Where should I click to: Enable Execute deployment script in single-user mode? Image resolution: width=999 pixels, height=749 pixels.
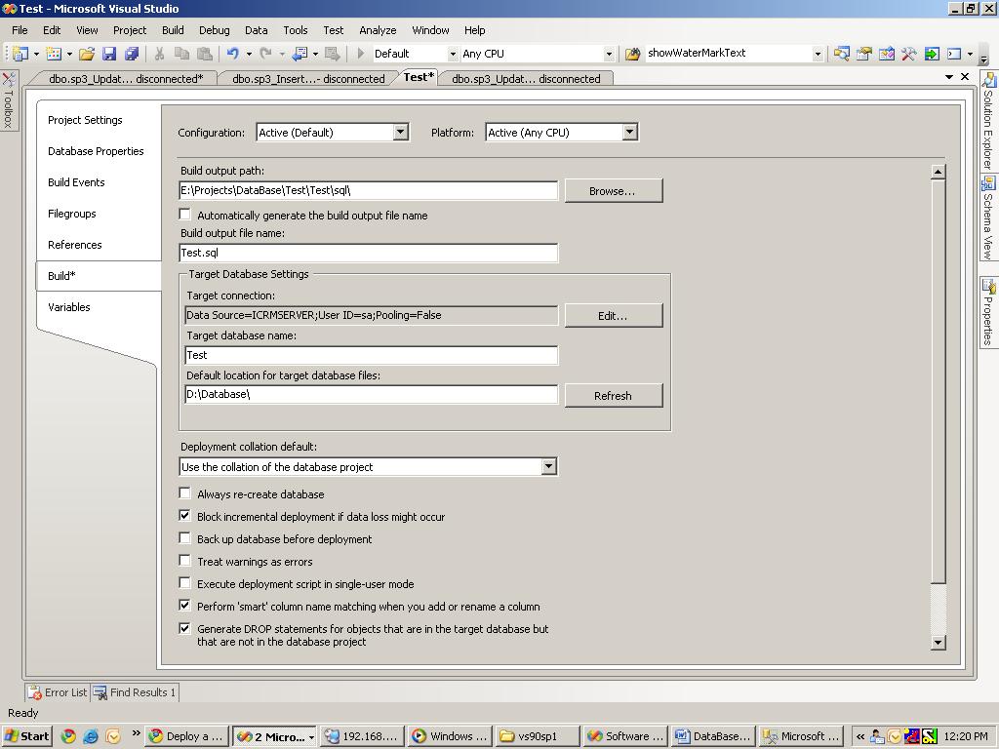pos(184,583)
